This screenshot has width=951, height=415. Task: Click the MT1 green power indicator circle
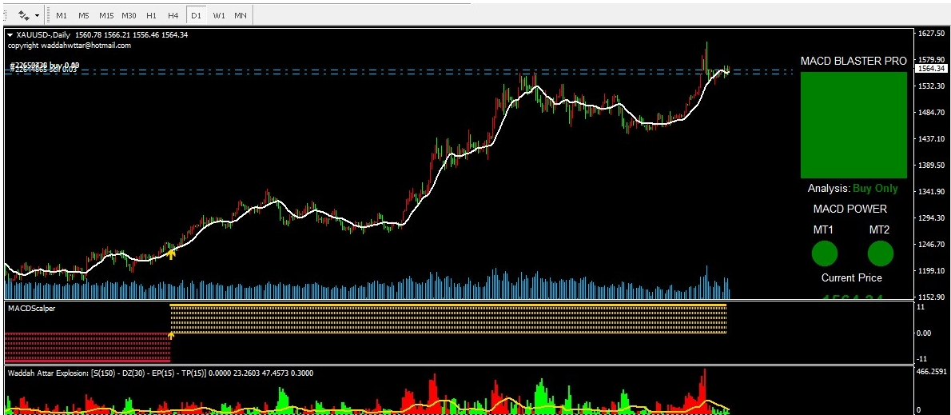(824, 254)
